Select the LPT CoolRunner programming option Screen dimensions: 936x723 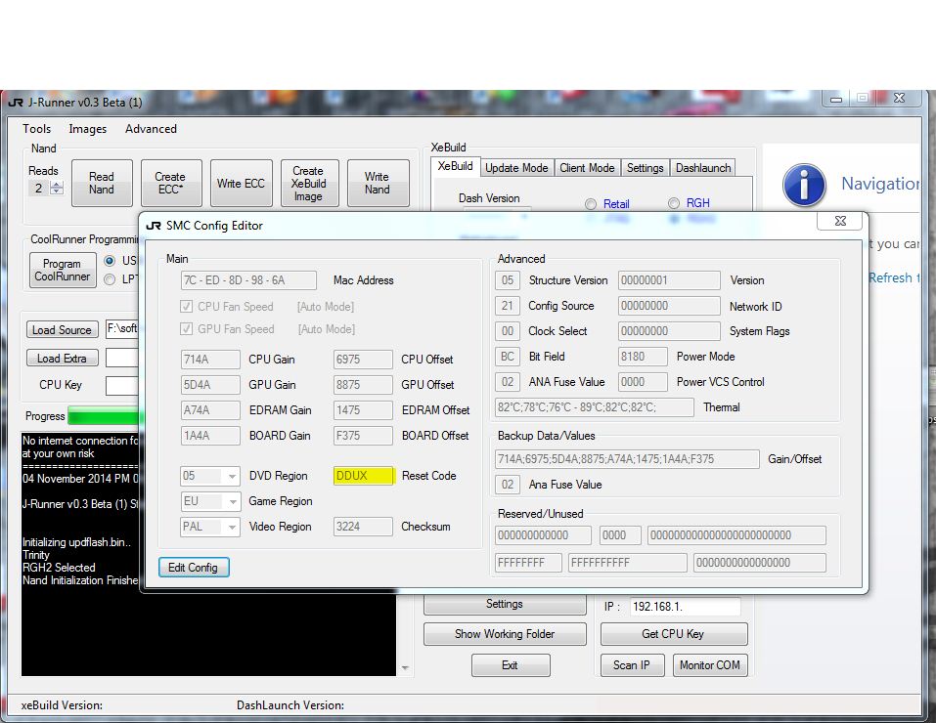point(110,278)
